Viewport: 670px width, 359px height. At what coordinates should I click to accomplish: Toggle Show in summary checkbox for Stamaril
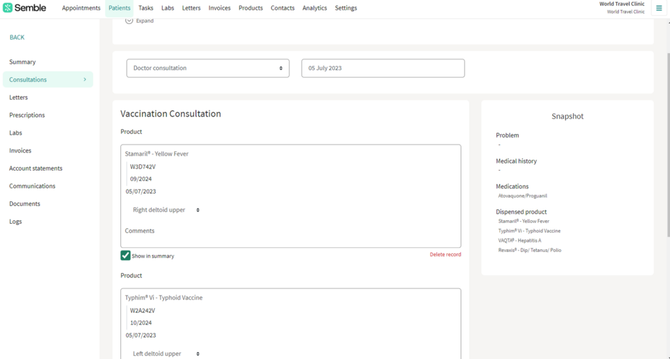click(x=125, y=255)
